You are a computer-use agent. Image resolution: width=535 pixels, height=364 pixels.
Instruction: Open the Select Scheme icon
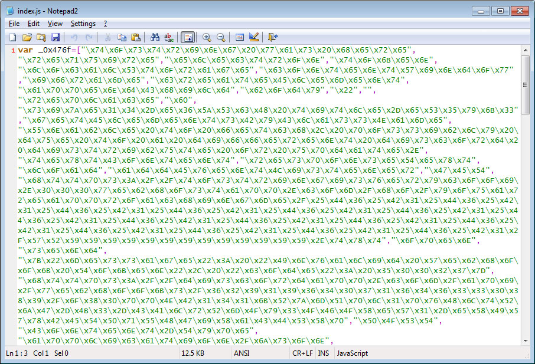click(x=240, y=37)
